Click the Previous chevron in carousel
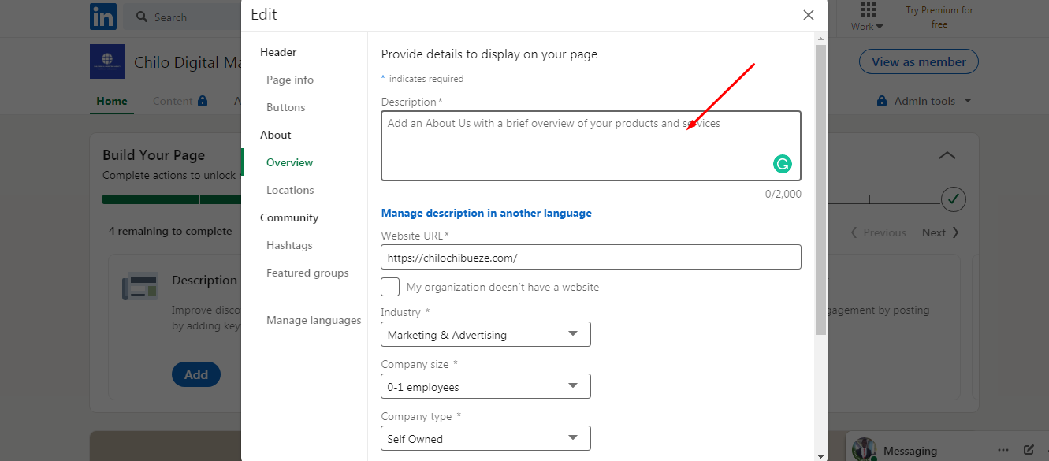The height and width of the screenshot is (461, 1049). point(854,232)
